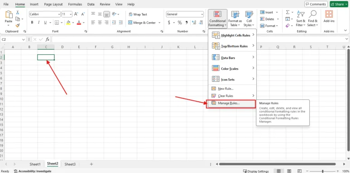350x173 pixels.
Task: Click the Clear eraser icon
Action: [288, 26]
